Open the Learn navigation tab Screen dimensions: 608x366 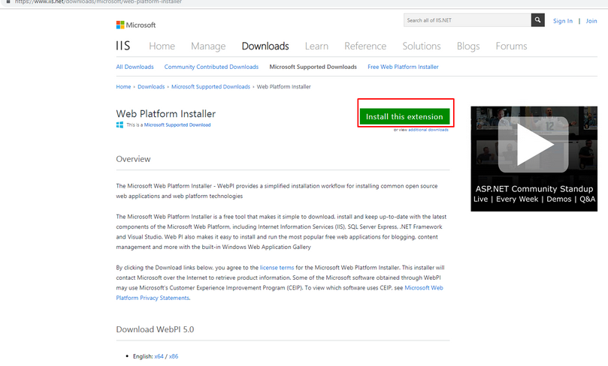coord(316,46)
